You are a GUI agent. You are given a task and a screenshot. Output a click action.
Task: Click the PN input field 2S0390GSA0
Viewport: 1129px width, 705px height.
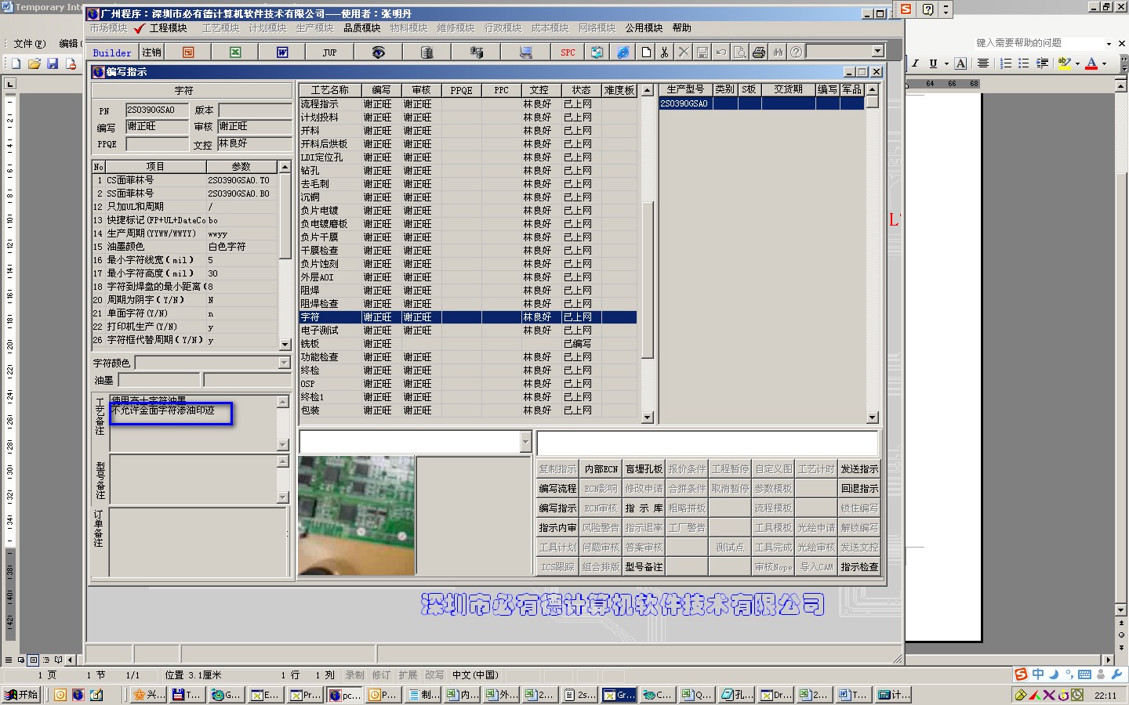click(x=157, y=110)
